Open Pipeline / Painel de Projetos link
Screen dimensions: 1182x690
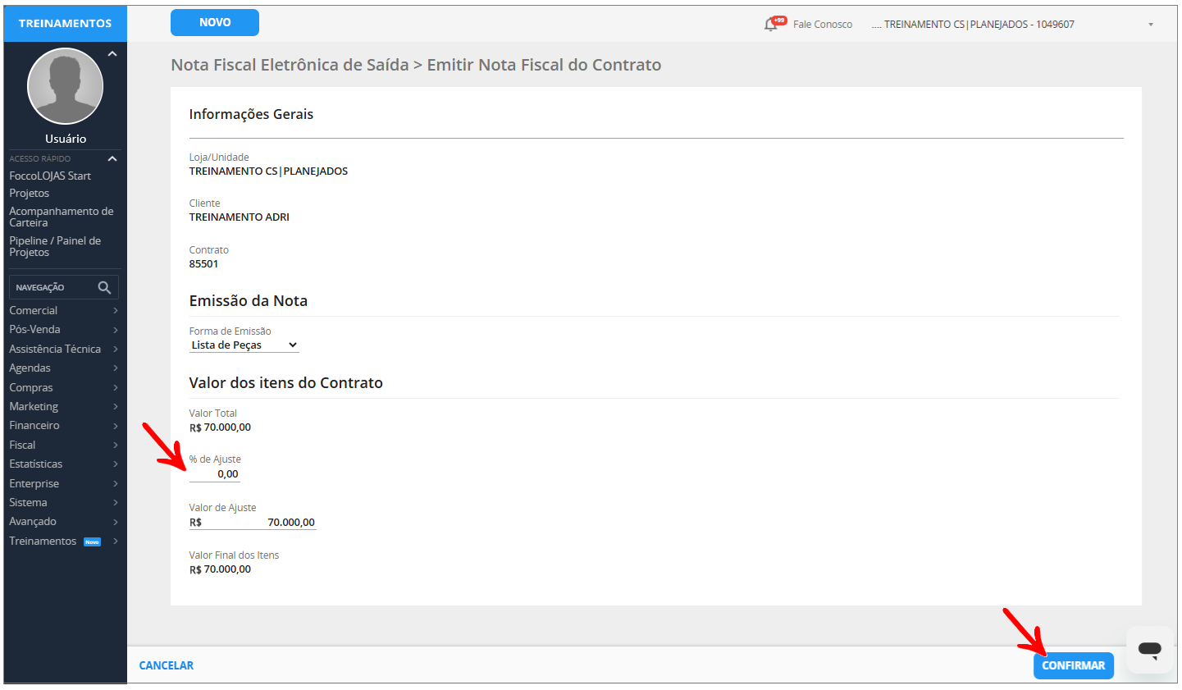pos(55,246)
